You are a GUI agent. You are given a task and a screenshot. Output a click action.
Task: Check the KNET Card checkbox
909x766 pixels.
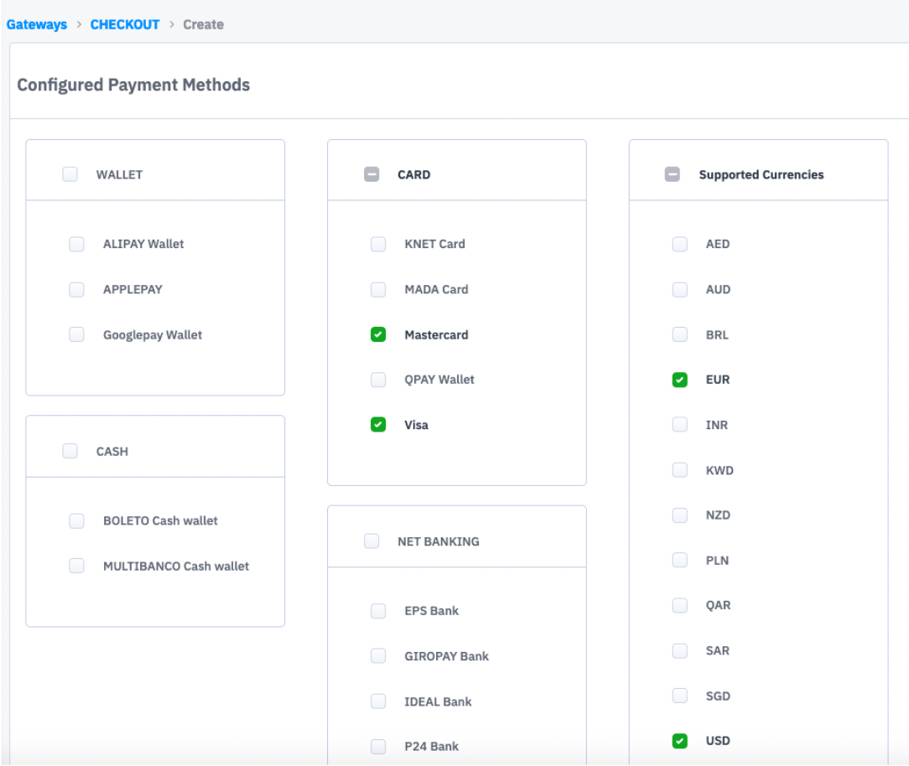pyautogui.click(x=378, y=244)
